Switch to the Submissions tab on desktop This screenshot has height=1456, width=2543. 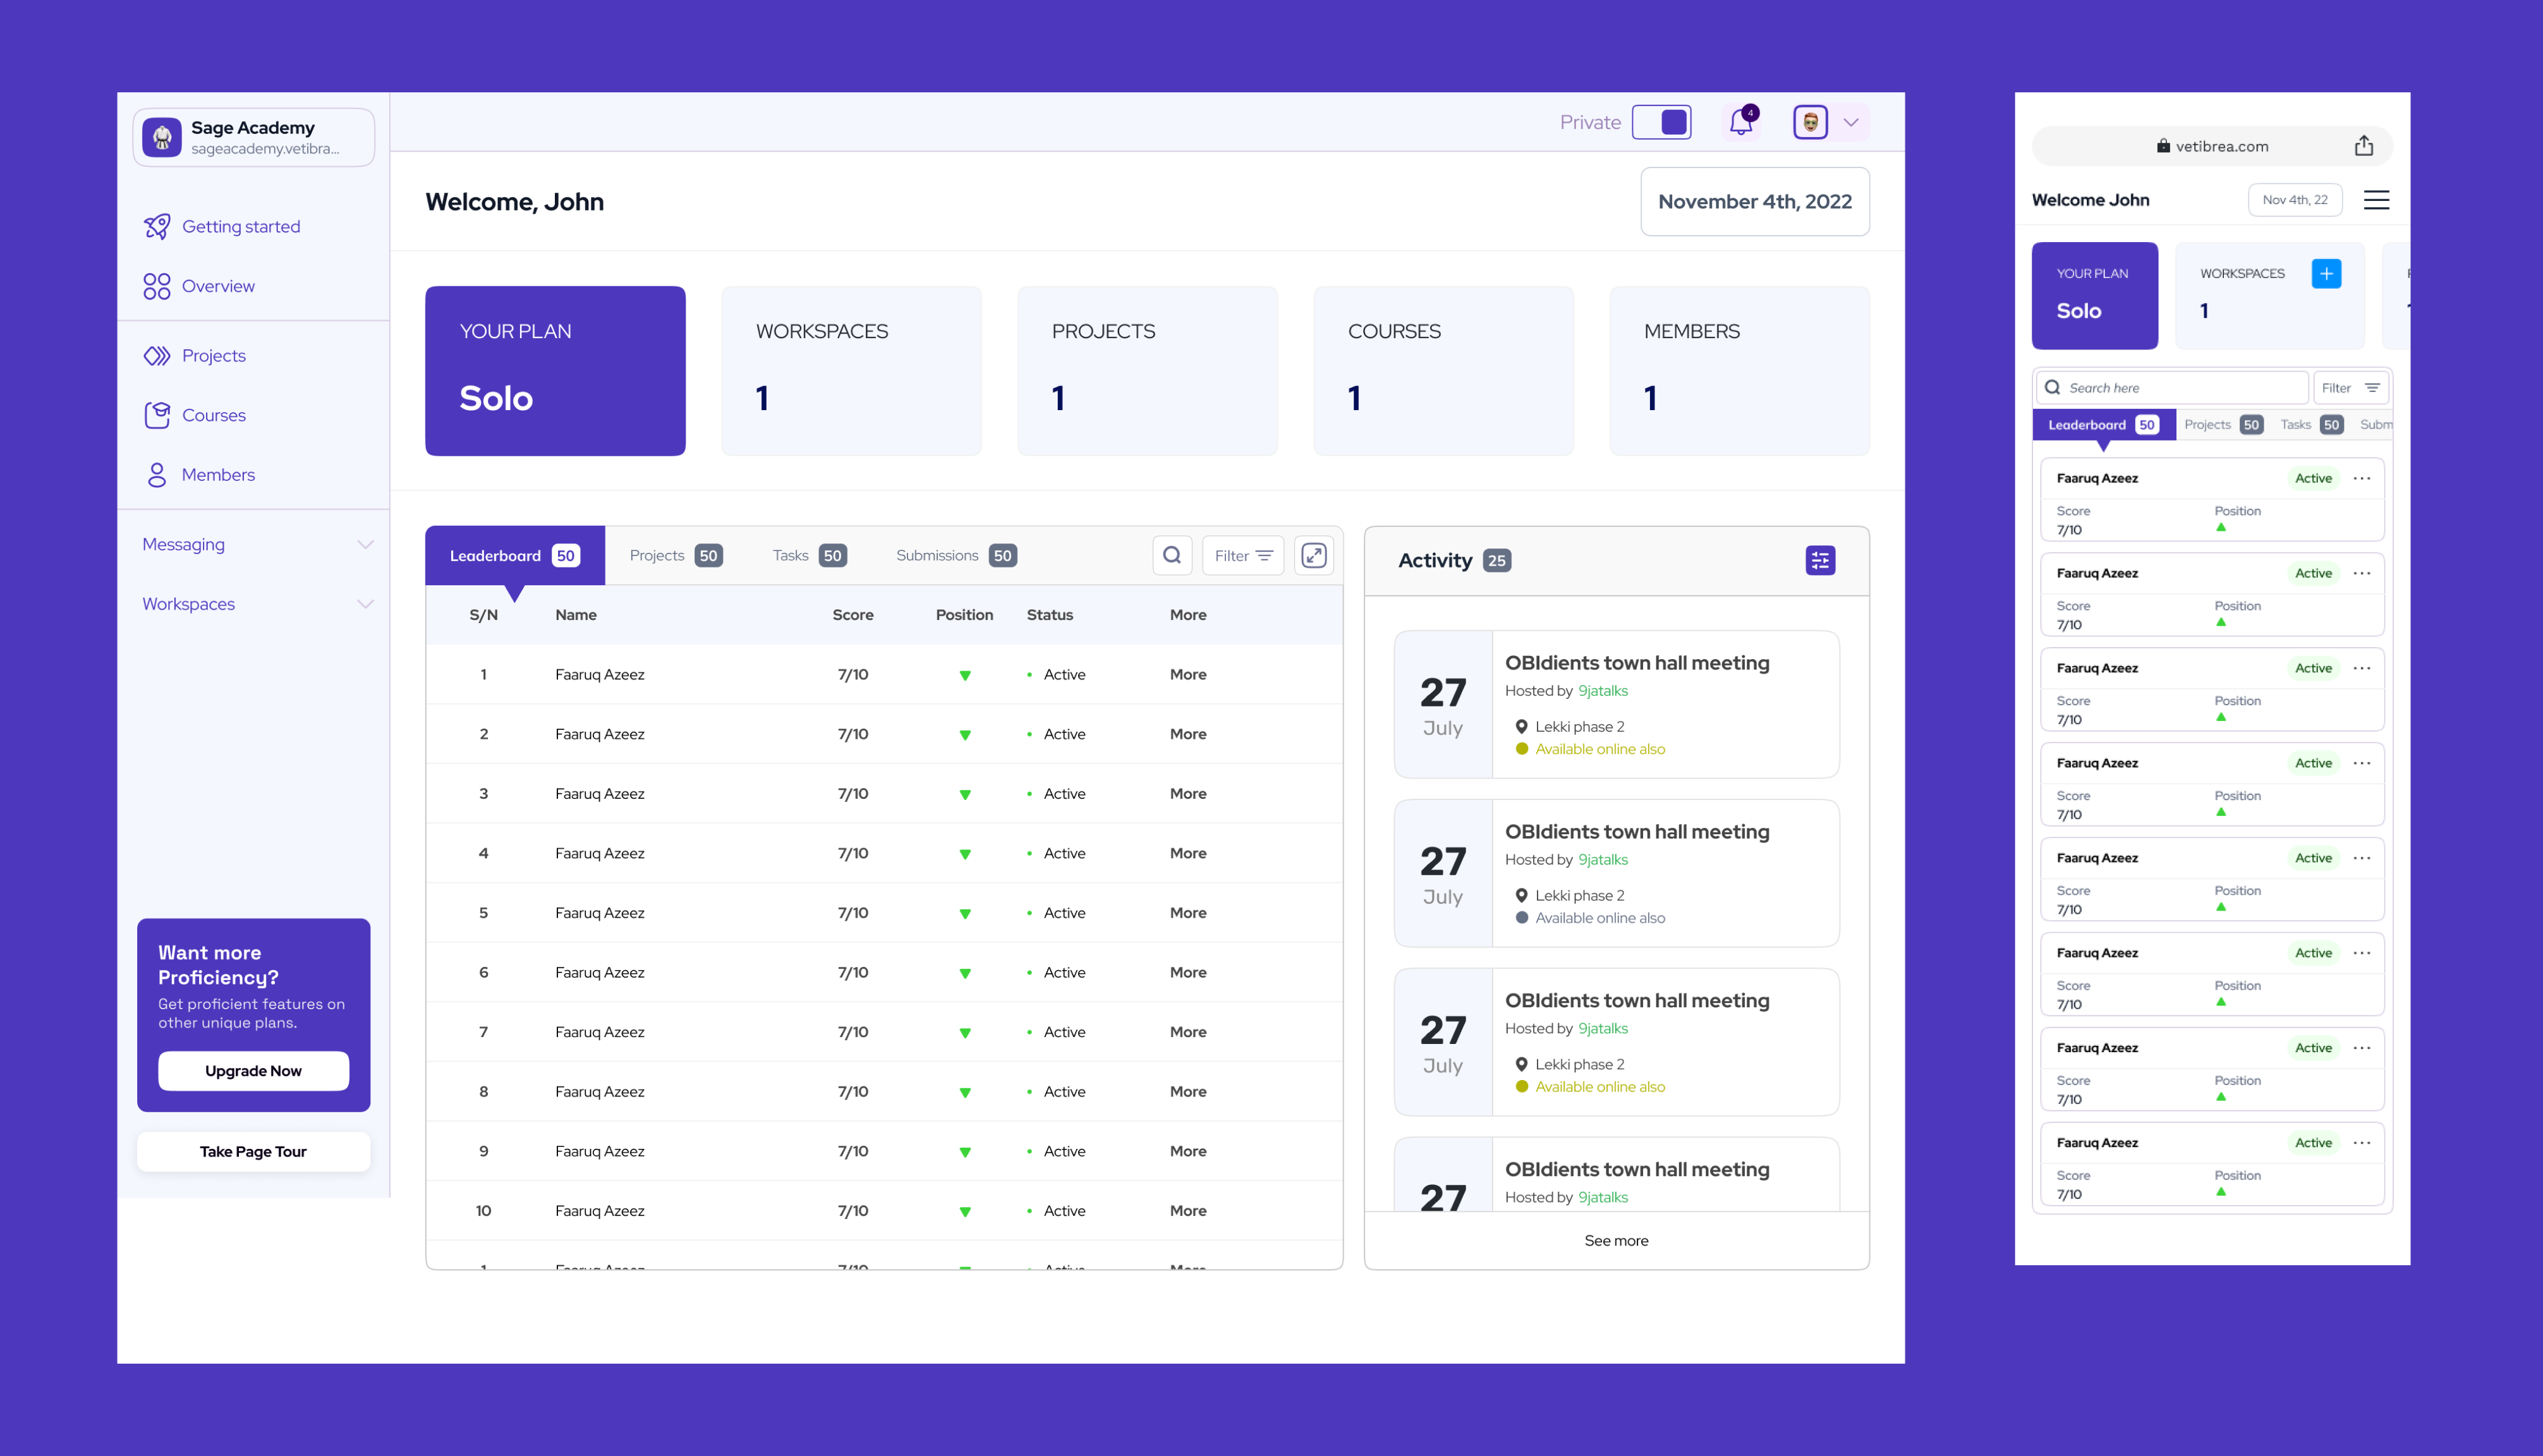(x=956, y=556)
